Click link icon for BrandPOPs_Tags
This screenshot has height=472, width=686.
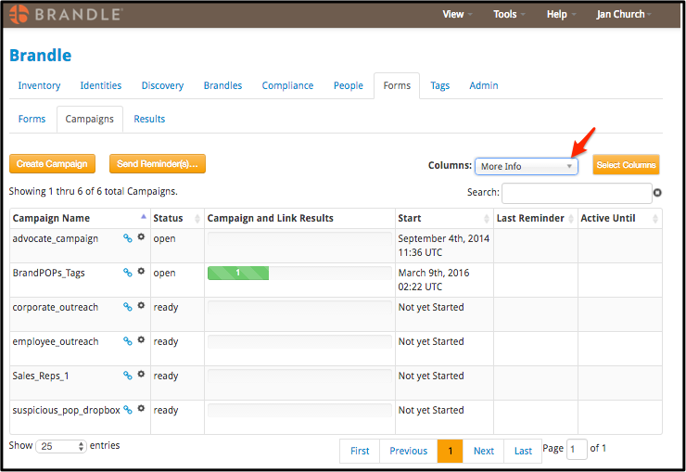coord(127,272)
